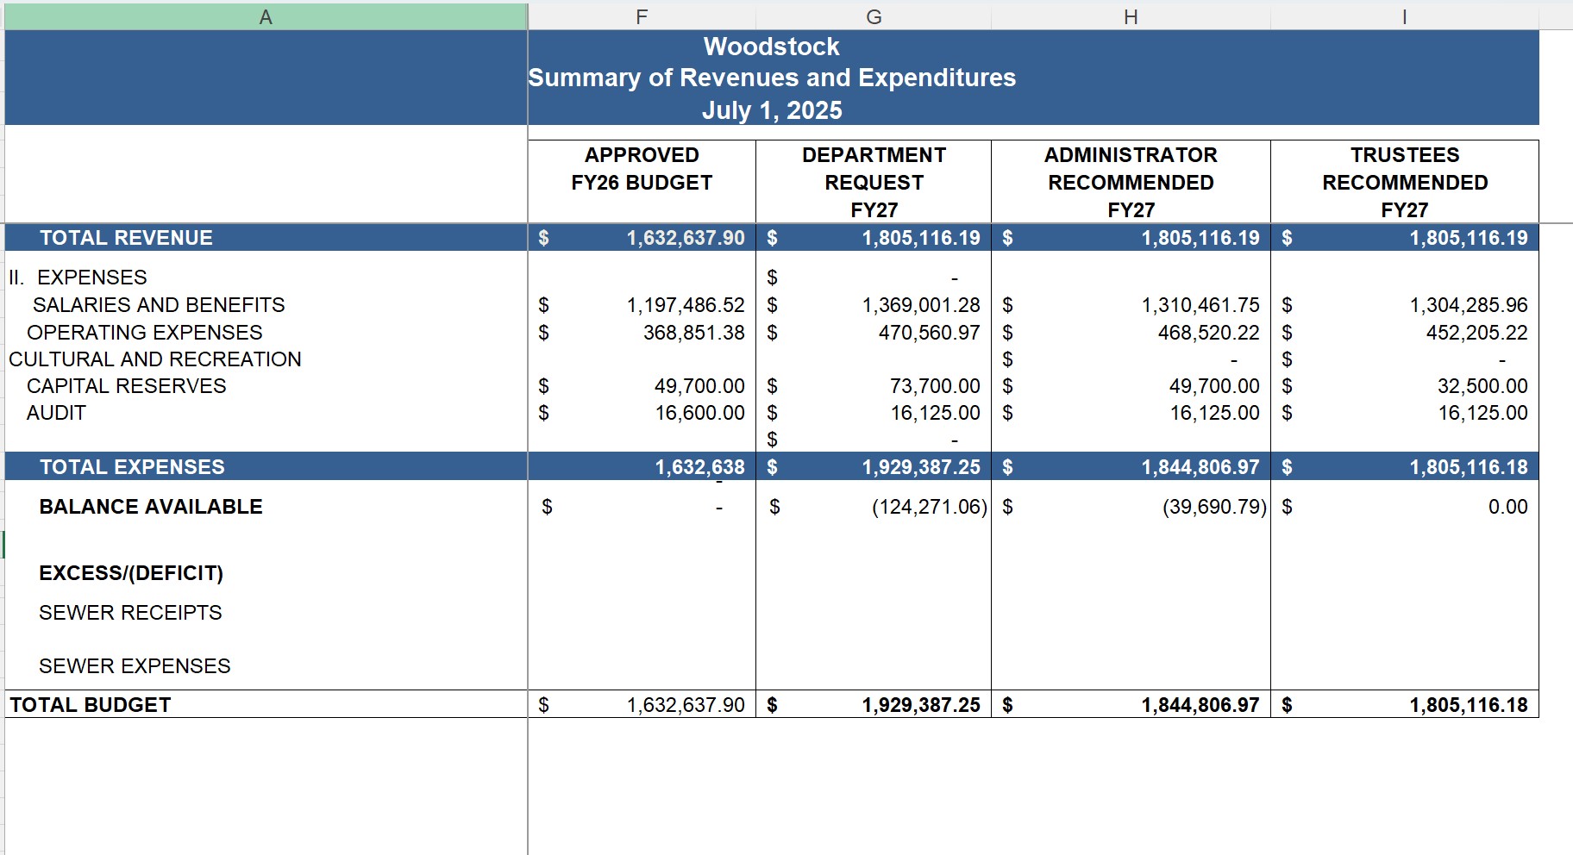Image resolution: width=1573 pixels, height=855 pixels.
Task: Click the AUDIT row label
Action: click(56, 413)
